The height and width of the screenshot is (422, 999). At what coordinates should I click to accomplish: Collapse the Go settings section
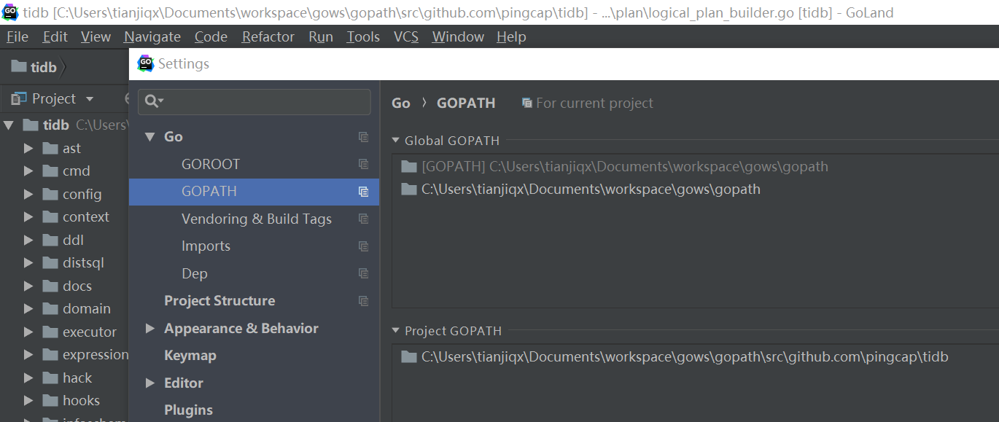tap(150, 136)
